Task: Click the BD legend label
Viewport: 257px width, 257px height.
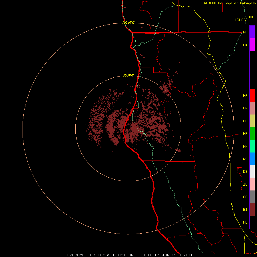Action: (245, 121)
